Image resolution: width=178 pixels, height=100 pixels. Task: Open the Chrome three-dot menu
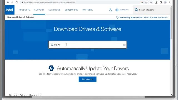(x=170, y=2)
